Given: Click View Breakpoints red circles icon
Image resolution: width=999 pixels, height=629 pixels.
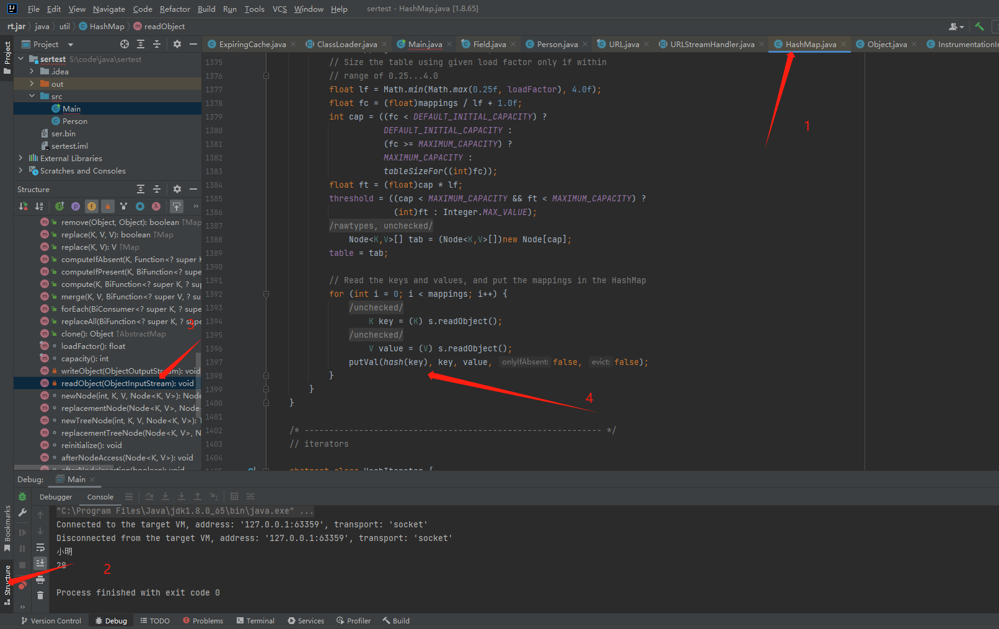Looking at the screenshot, I should click(x=22, y=584).
